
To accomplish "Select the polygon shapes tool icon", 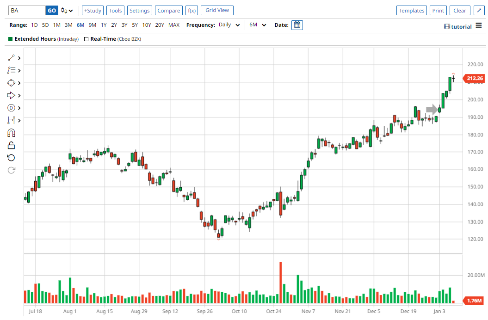I will [x=11, y=83].
